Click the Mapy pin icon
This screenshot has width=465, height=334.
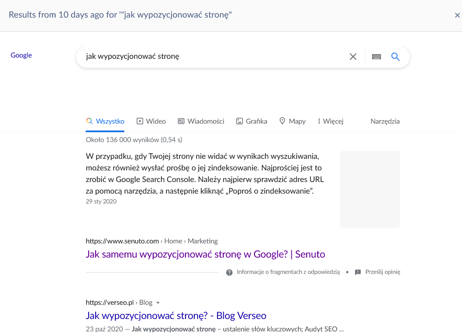(x=282, y=121)
